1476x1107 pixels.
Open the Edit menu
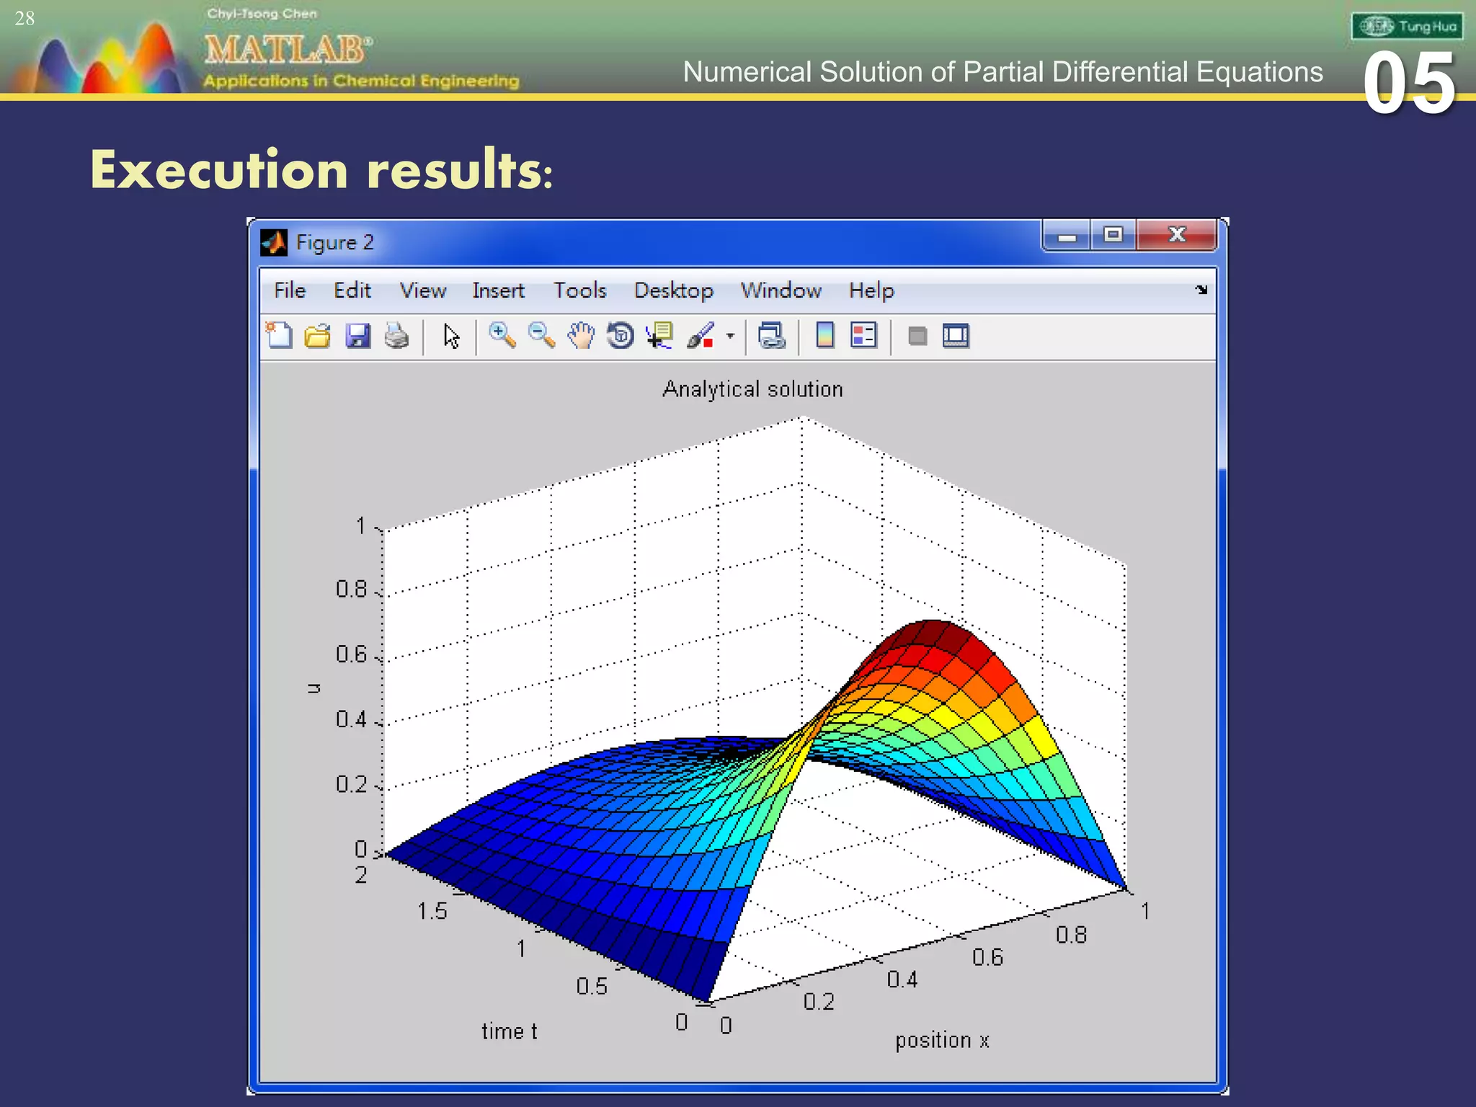[352, 290]
